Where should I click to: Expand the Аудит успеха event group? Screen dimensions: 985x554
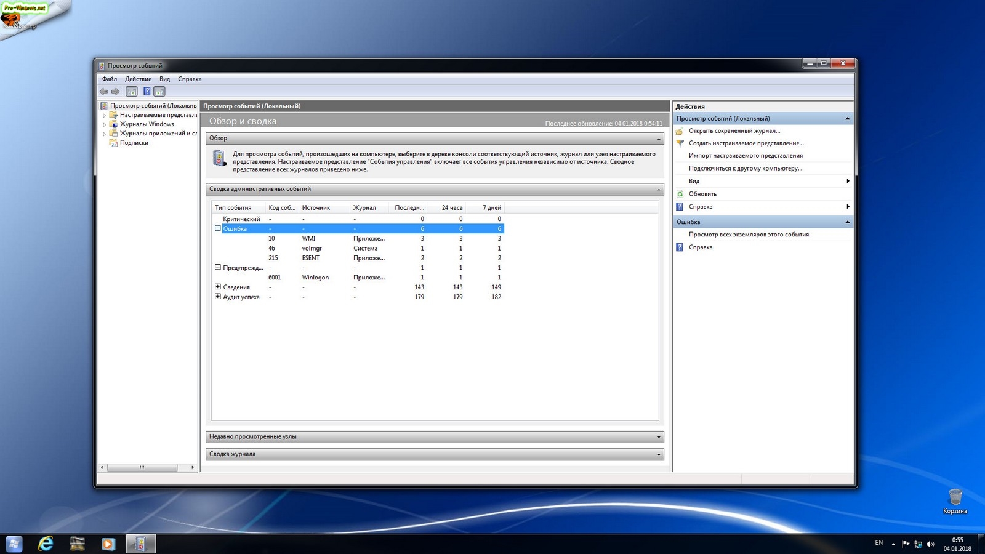point(217,297)
